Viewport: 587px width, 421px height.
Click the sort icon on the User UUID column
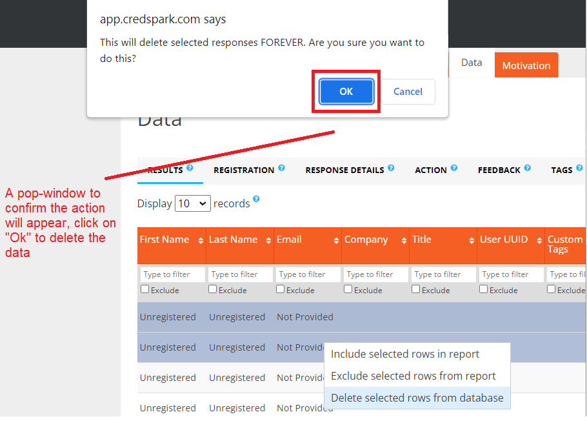coord(539,239)
